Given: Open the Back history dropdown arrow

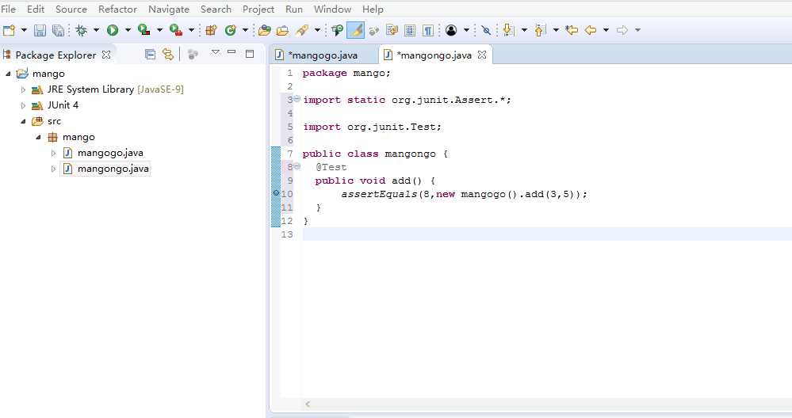Looking at the screenshot, I should pos(606,30).
